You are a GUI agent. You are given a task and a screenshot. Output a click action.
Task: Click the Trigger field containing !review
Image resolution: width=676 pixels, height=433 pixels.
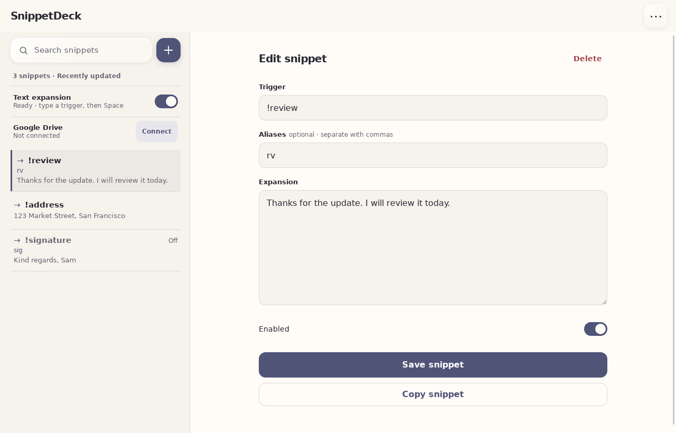coord(433,108)
